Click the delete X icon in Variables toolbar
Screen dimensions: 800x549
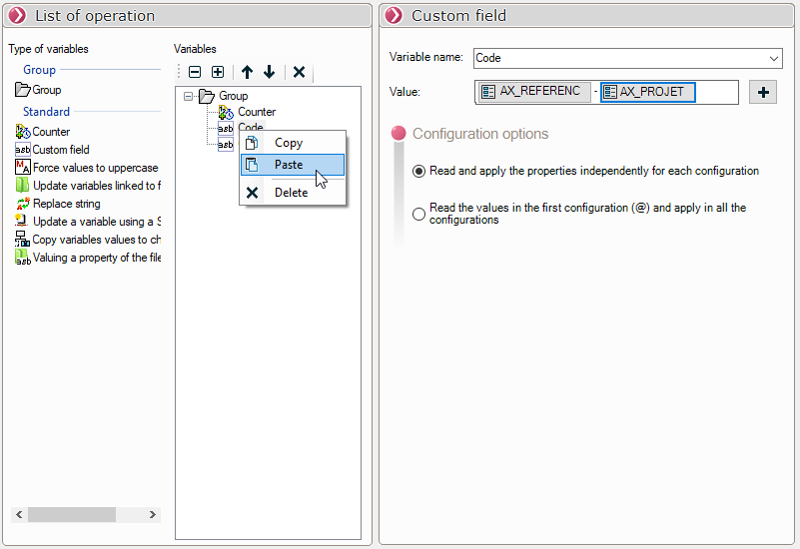(299, 72)
